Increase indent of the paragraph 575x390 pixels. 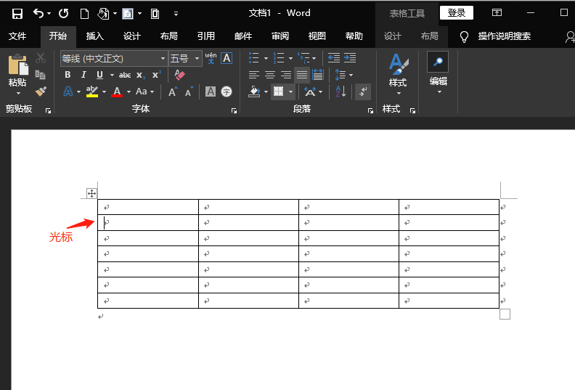click(350, 58)
